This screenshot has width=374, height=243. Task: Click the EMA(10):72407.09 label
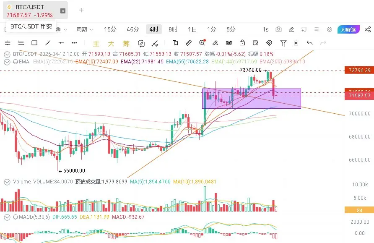pos(96,62)
